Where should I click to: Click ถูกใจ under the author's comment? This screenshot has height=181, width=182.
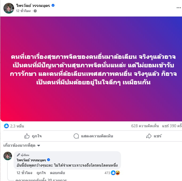coord(41,173)
